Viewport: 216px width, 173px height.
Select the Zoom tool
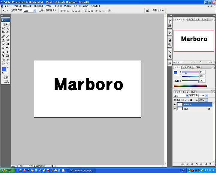(x=7, y=64)
